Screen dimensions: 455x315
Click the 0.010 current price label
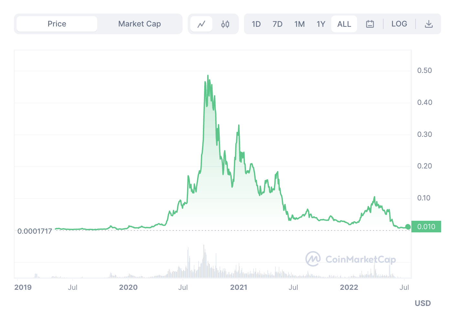426,227
